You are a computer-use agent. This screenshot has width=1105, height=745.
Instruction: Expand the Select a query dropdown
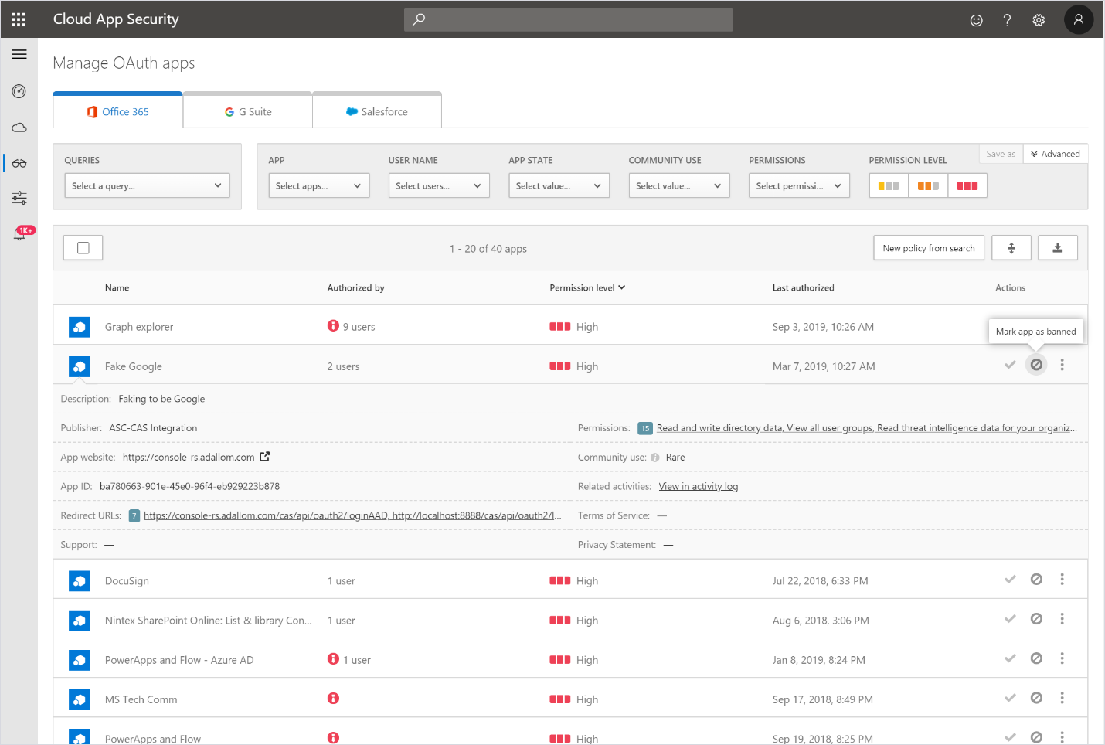pos(147,185)
